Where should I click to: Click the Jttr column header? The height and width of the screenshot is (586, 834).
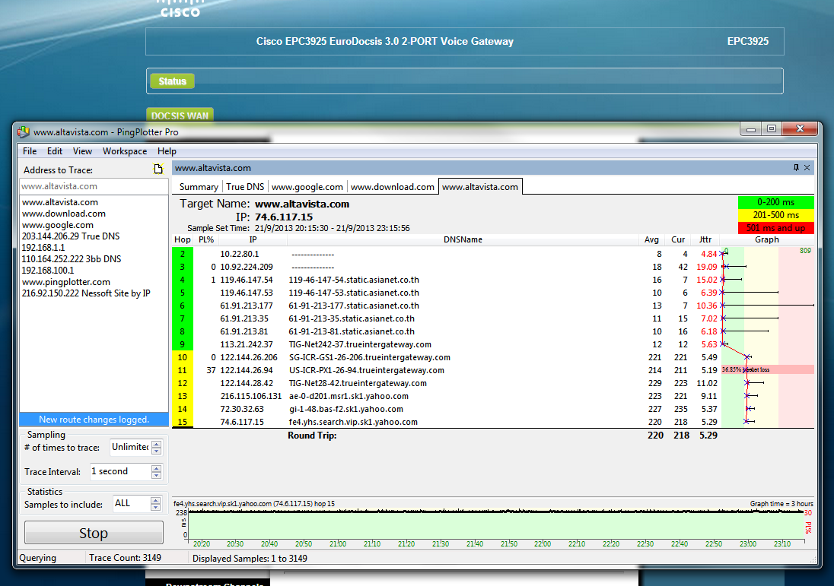[x=705, y=239]
